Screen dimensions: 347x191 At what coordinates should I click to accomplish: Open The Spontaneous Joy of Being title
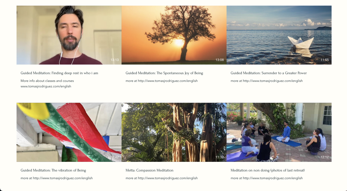tap(164, 73)
